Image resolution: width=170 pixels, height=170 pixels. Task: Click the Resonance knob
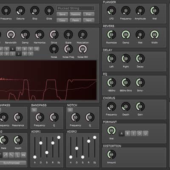(x=18, y=117)
